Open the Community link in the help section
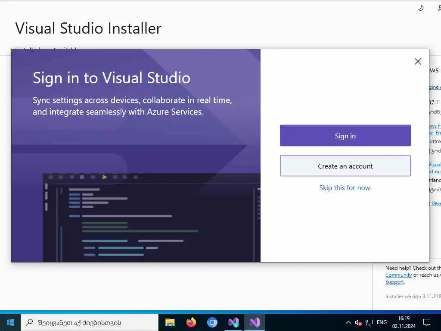This screenshot has height=331, width=441. (398, 275)
